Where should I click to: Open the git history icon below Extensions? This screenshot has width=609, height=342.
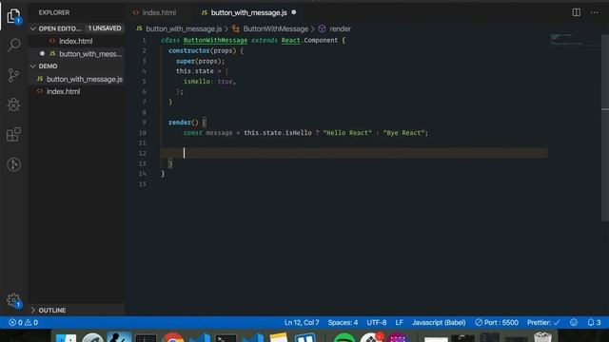click(x=13, y=164)
